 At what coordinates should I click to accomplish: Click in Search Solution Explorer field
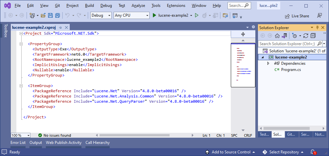[287, 43]
